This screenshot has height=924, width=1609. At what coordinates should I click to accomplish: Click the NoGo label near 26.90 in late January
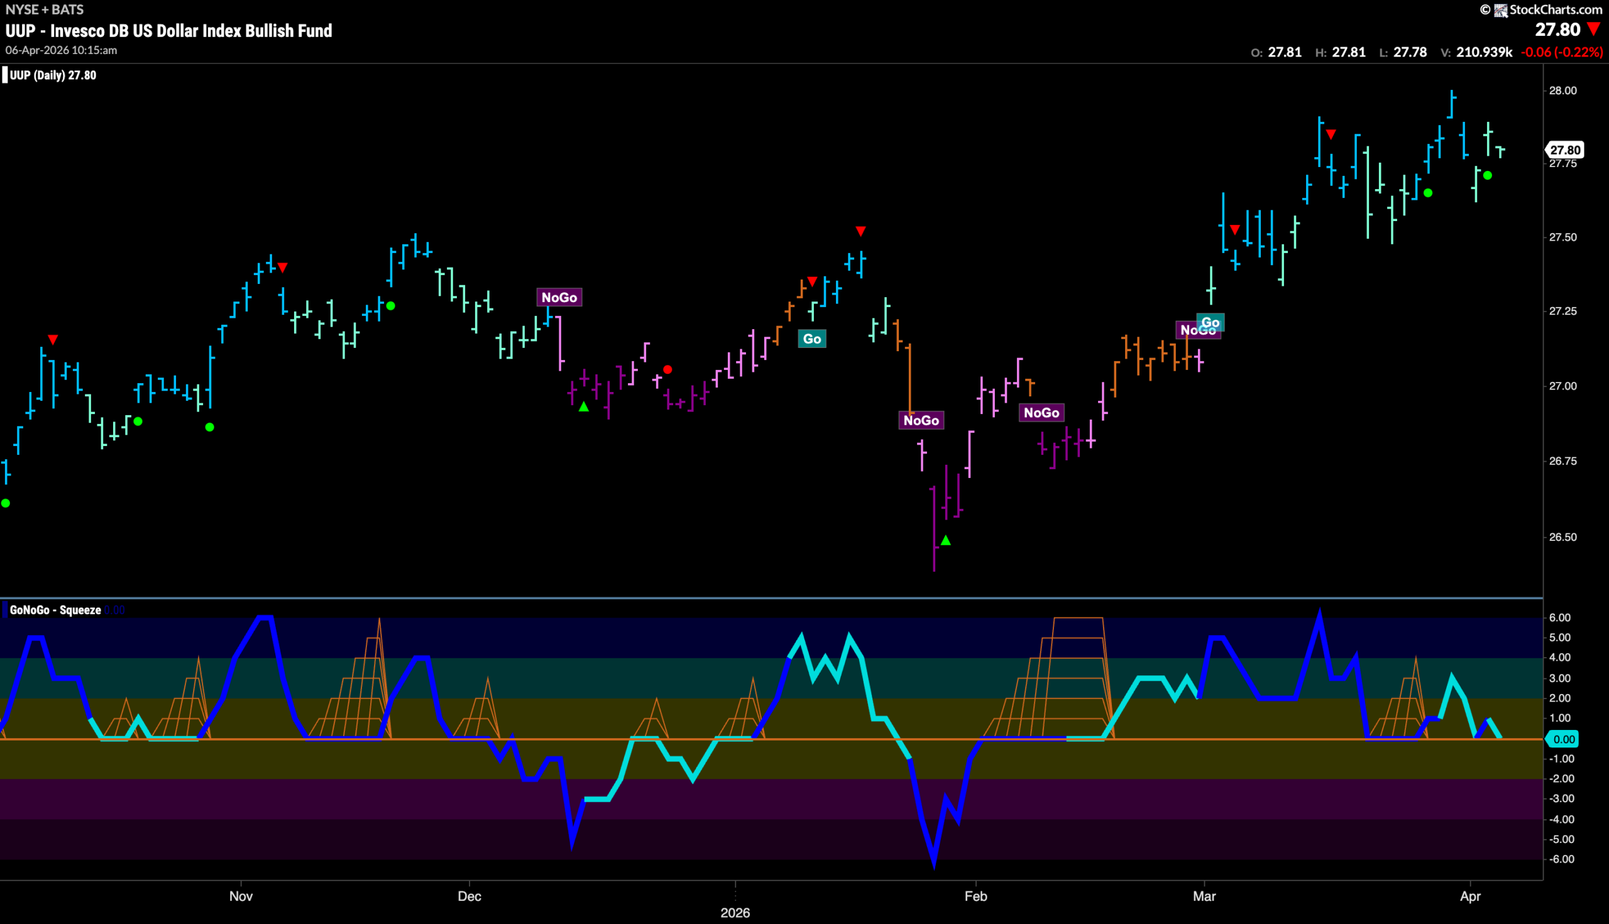[x=921, y=420]
